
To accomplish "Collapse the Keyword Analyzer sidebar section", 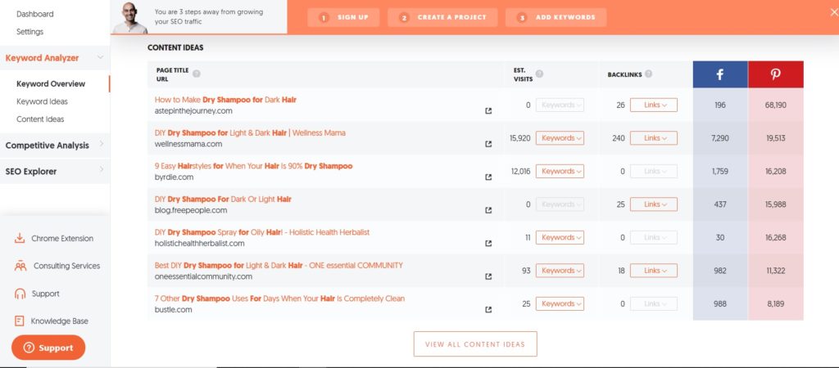I will pyautogui.click(x=100, y=57).
